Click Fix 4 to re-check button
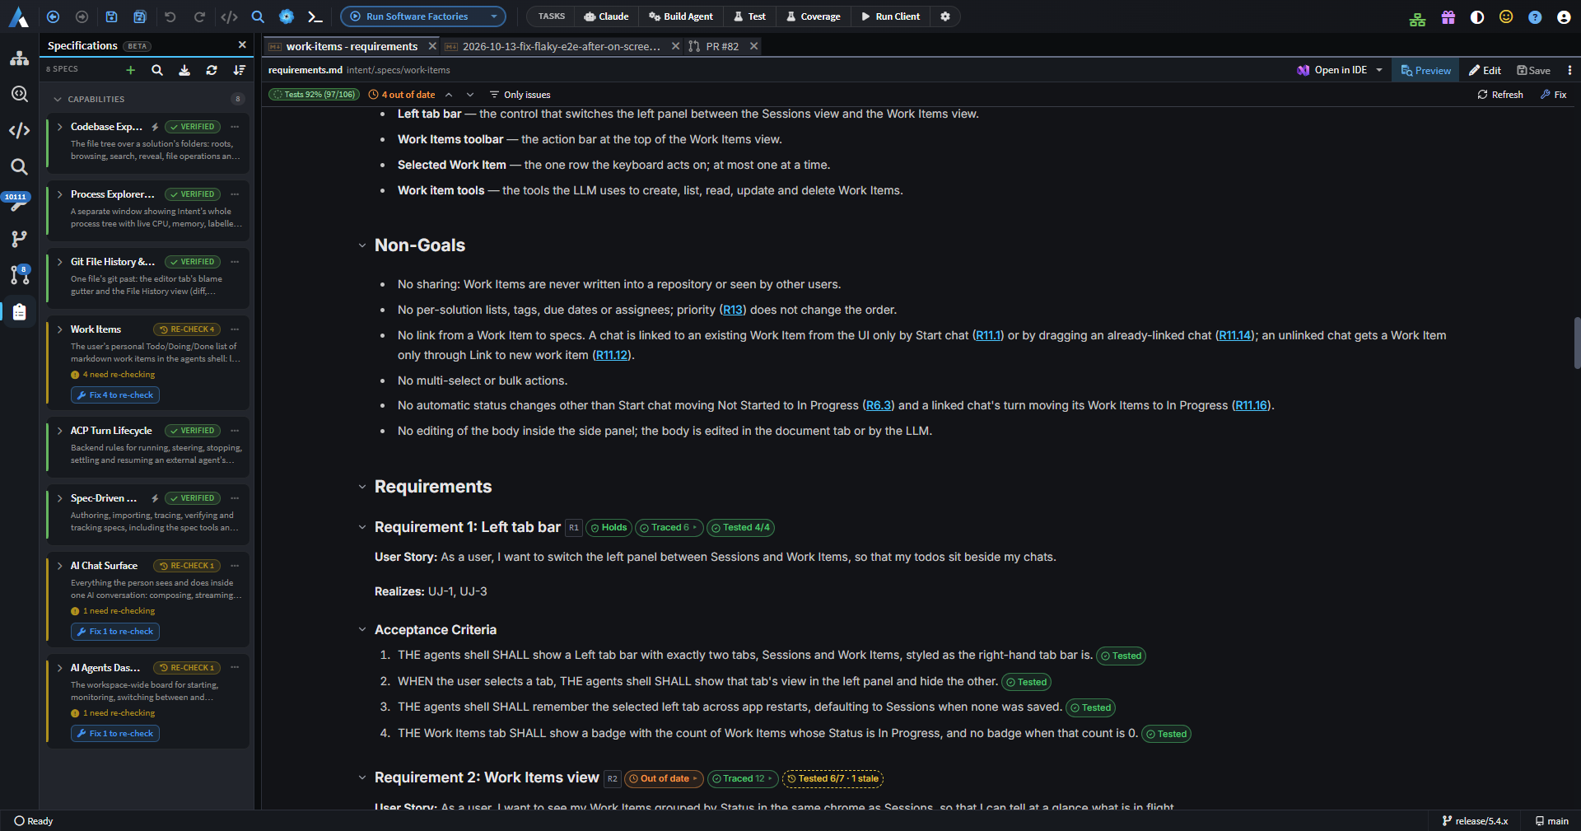1581x831 pixels. point(115,395)
